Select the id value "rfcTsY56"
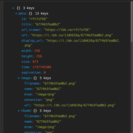133x133 pixels. [x=38, y=19]
